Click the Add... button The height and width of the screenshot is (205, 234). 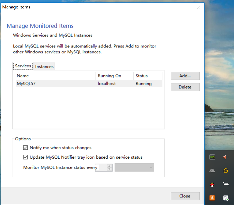pos(185,76)
